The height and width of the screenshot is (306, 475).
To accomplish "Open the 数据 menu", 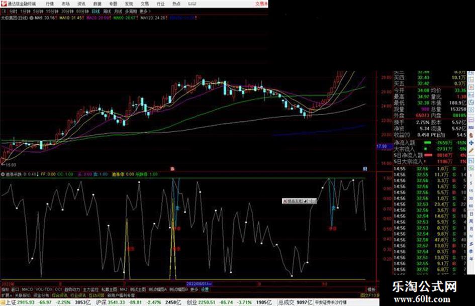I will [x=97, y=4].
